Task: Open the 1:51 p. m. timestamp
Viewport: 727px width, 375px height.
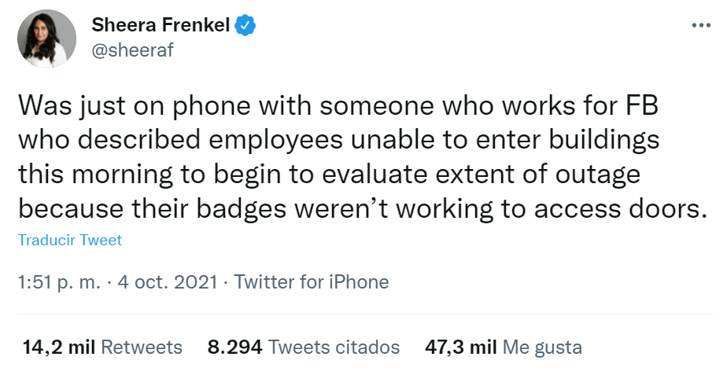Action: tap(59, 281)
